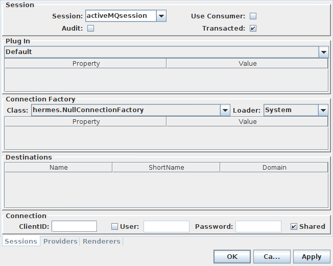Focus the ClientID text field
The image size is (333, 266).
coord(75,227)
